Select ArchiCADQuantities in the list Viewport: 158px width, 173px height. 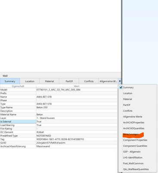tap(133, 128)
